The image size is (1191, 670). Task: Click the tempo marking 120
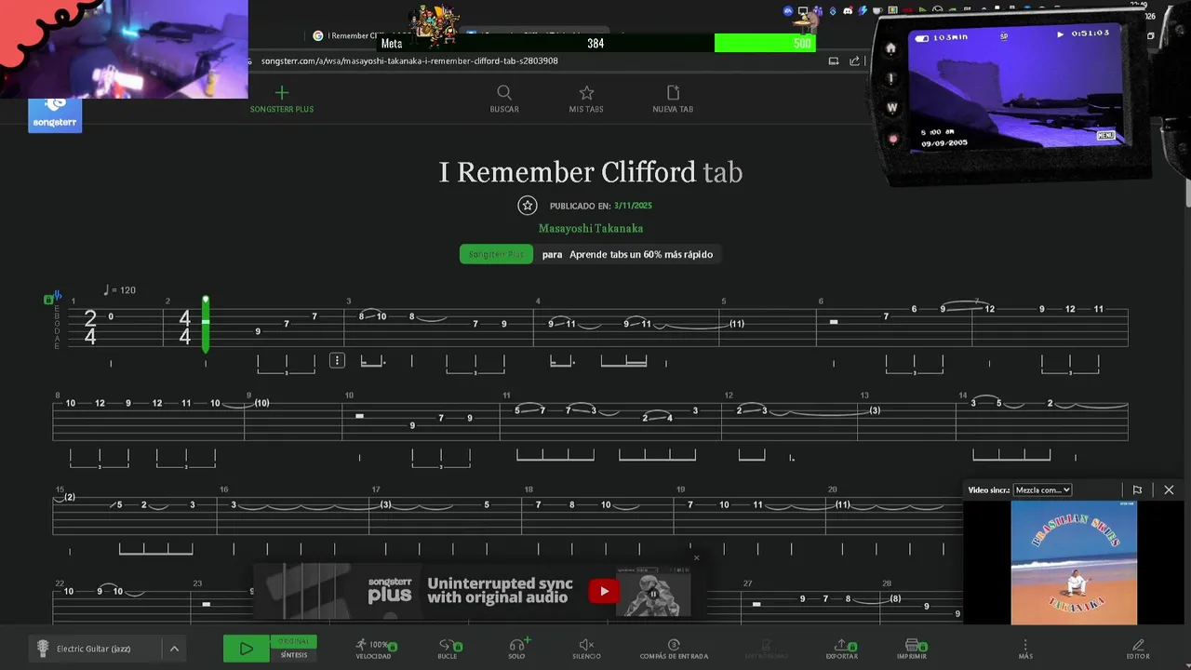[119, 290]
